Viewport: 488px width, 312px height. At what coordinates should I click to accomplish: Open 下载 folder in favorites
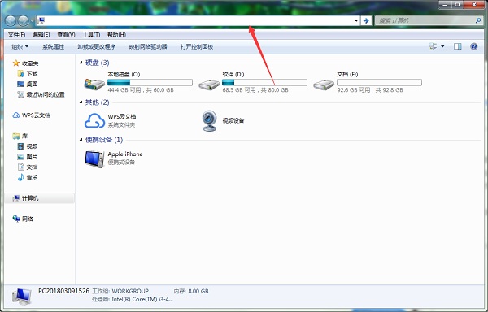click(x=32, y=74)
